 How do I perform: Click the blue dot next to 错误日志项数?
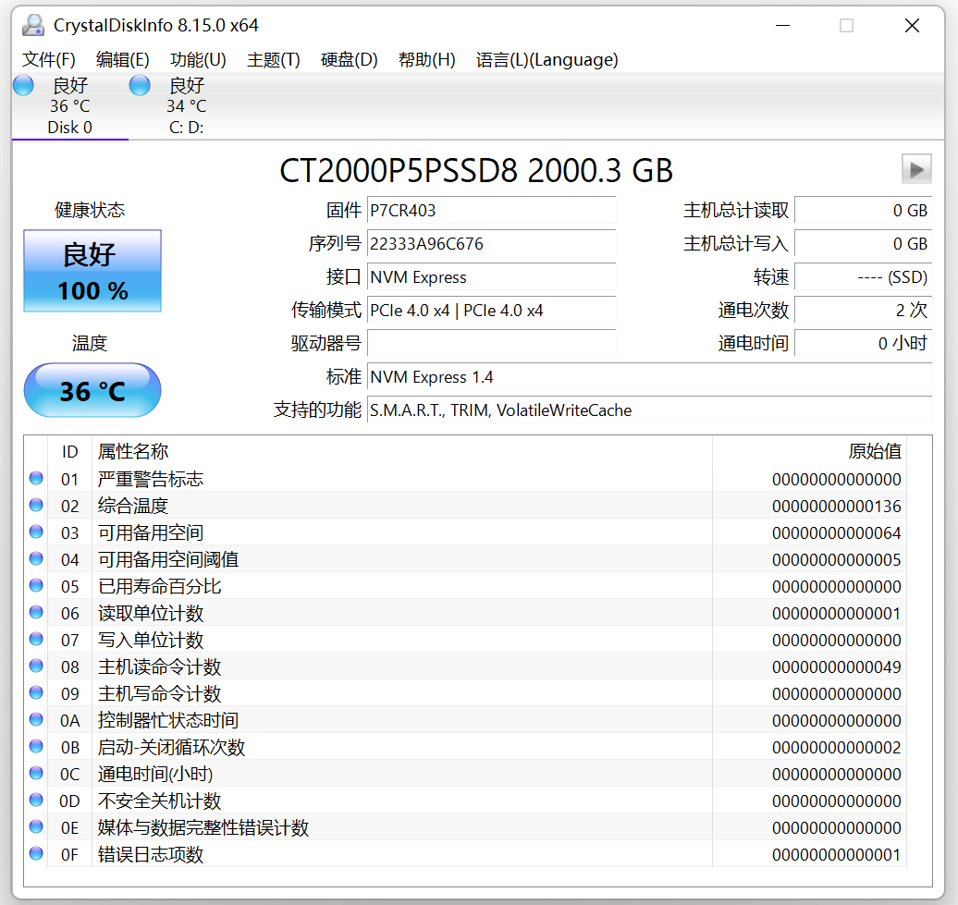click(x=35, y=854)
